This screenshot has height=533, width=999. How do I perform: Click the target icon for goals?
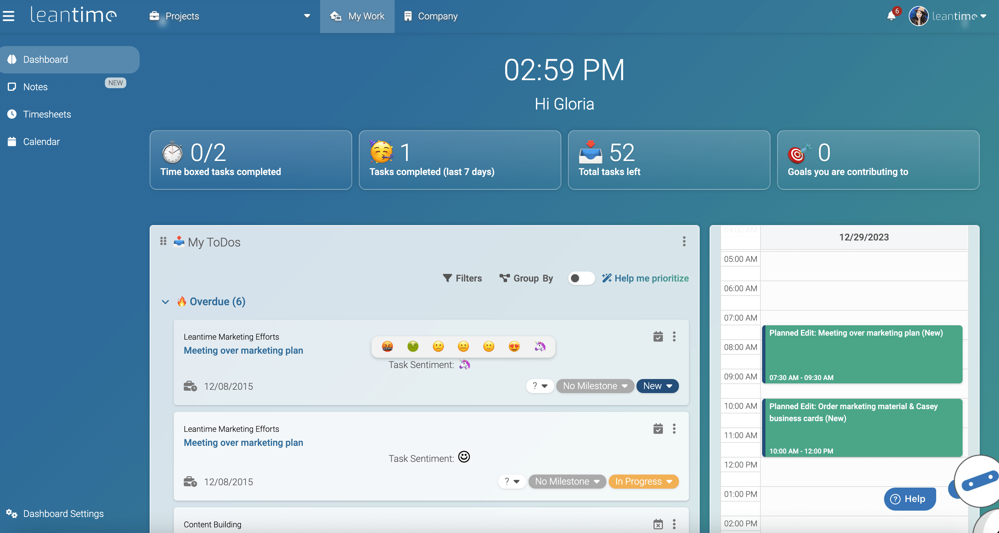coord(799,154)
